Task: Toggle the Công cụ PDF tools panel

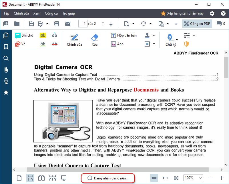Action: [x=197, y=24]
